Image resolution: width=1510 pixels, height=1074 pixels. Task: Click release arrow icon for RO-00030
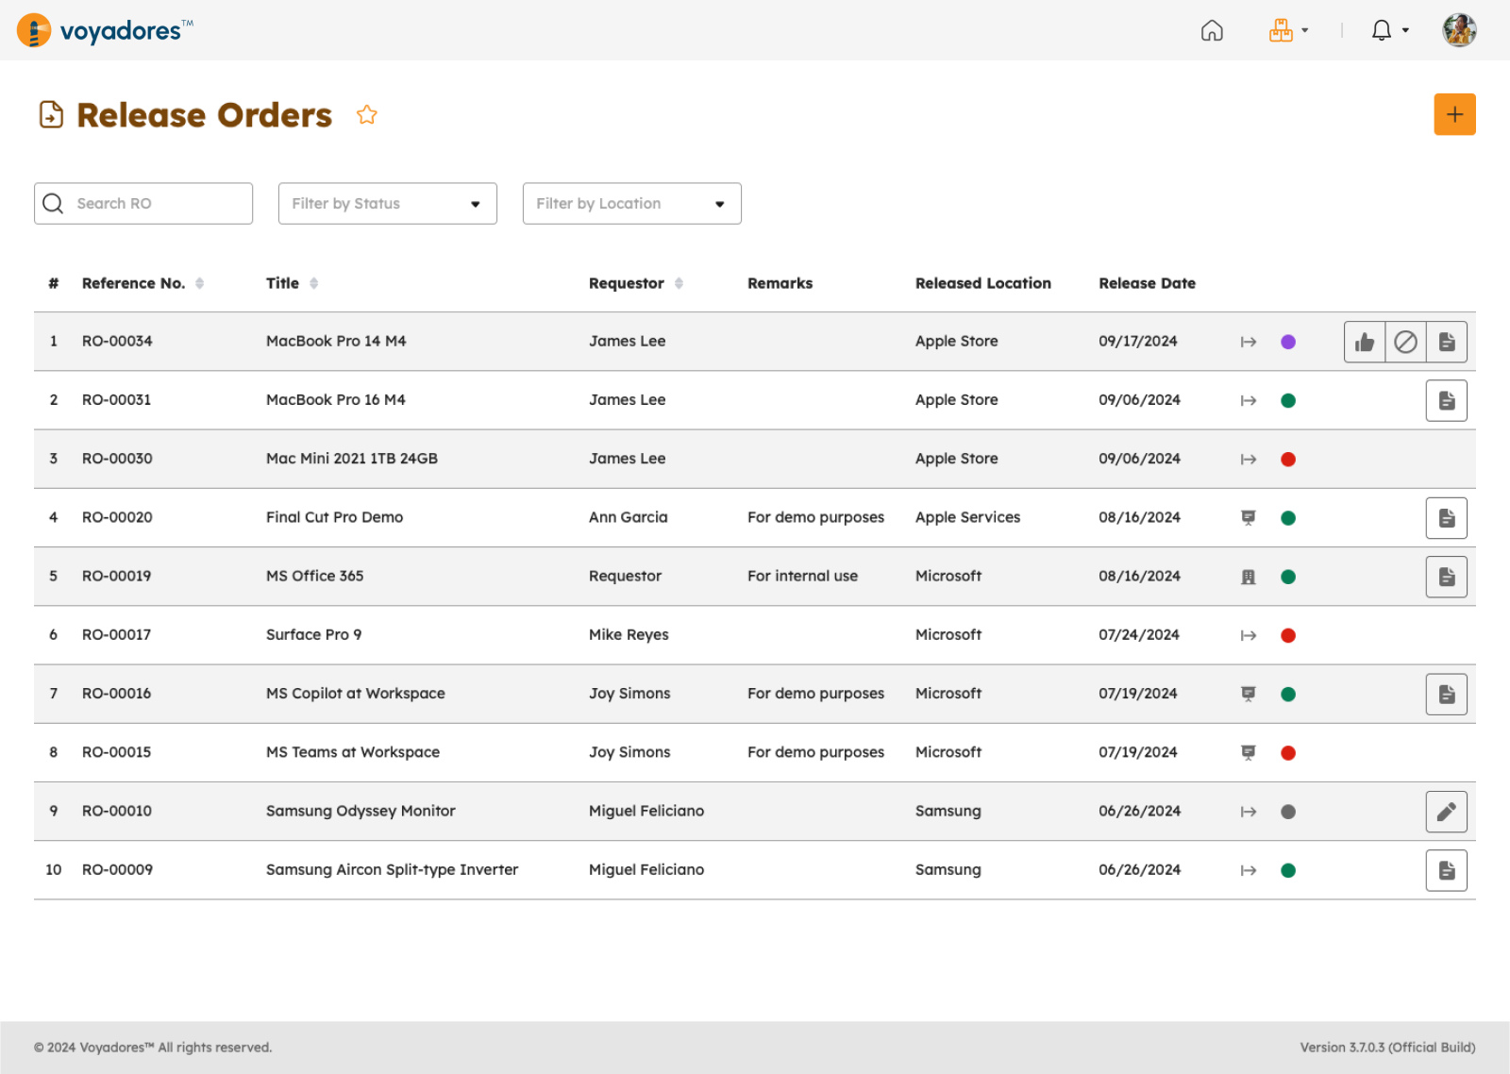pos(1249,459)
